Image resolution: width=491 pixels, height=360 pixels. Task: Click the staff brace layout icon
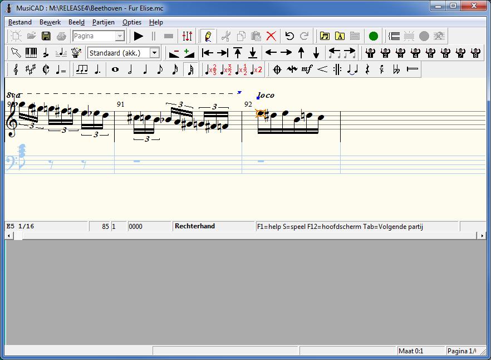[x=394, y=36]
